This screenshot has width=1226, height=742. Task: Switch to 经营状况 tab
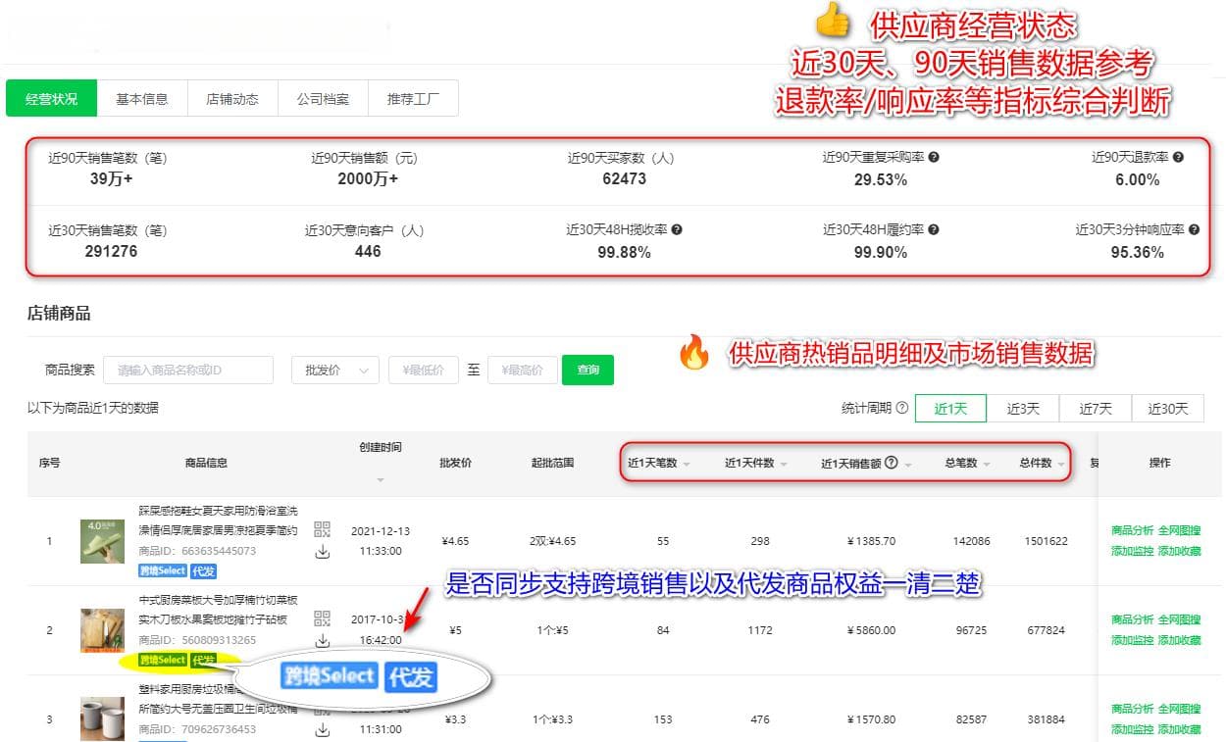[x=51, y=99]
